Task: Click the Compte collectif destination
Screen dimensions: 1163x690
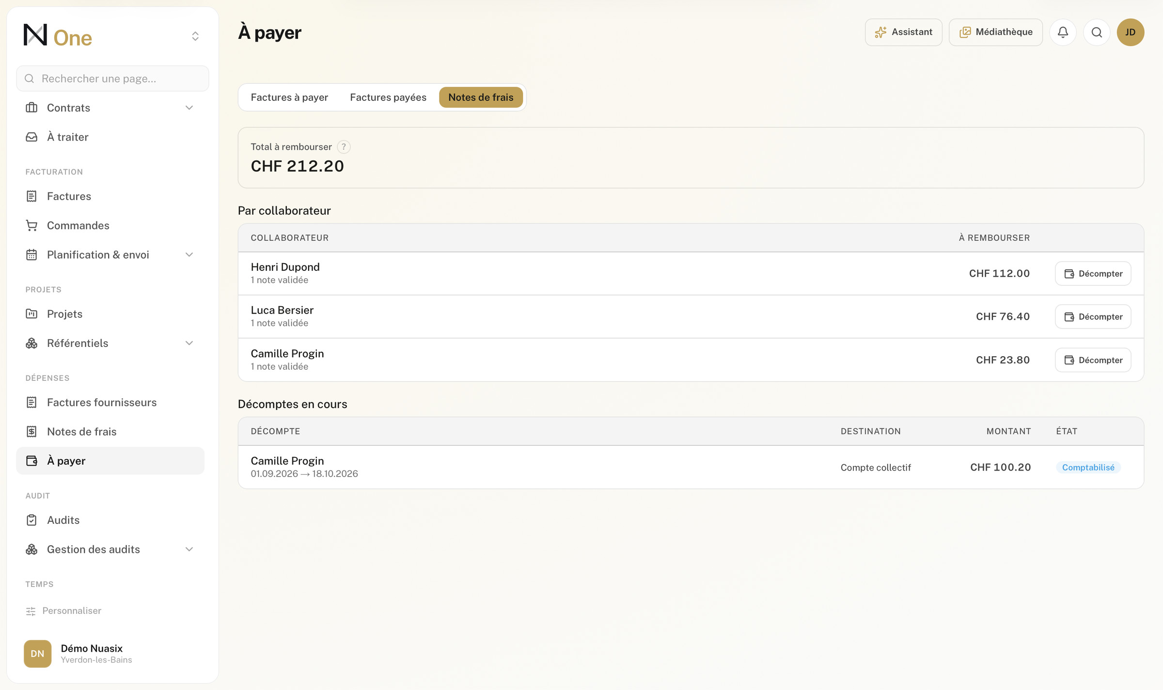Action: [876, 468]
